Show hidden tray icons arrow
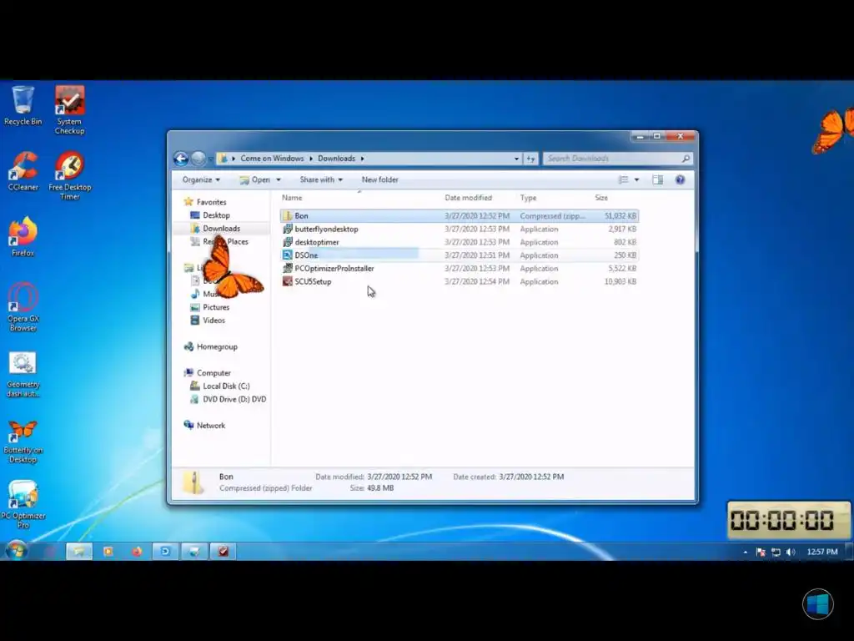The image size is (854, 641). (745, 553)
